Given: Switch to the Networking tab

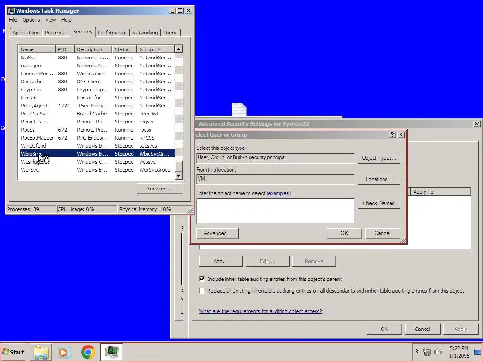Looking at the screenshot, I should click(x=145, y=33).
